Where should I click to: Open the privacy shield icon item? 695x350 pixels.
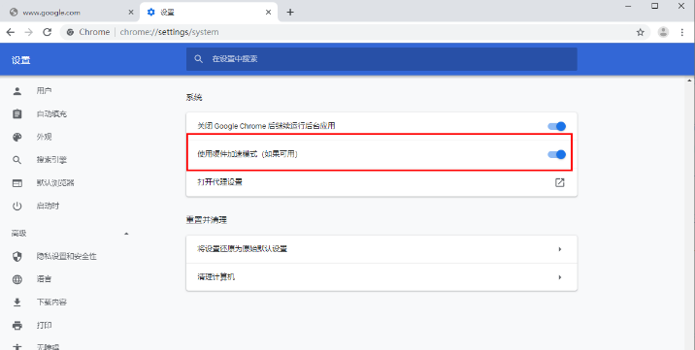pyautogui.click(x=17, y=256)
